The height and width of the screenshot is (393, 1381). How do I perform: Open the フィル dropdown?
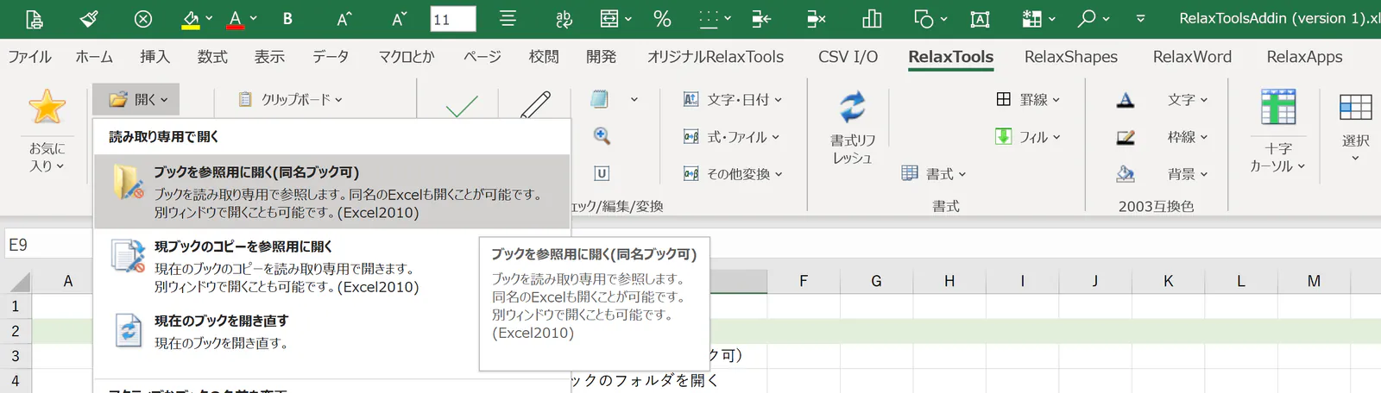tap(1027, 137)
